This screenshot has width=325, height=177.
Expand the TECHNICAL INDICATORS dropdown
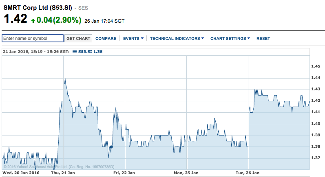[177, 39]
